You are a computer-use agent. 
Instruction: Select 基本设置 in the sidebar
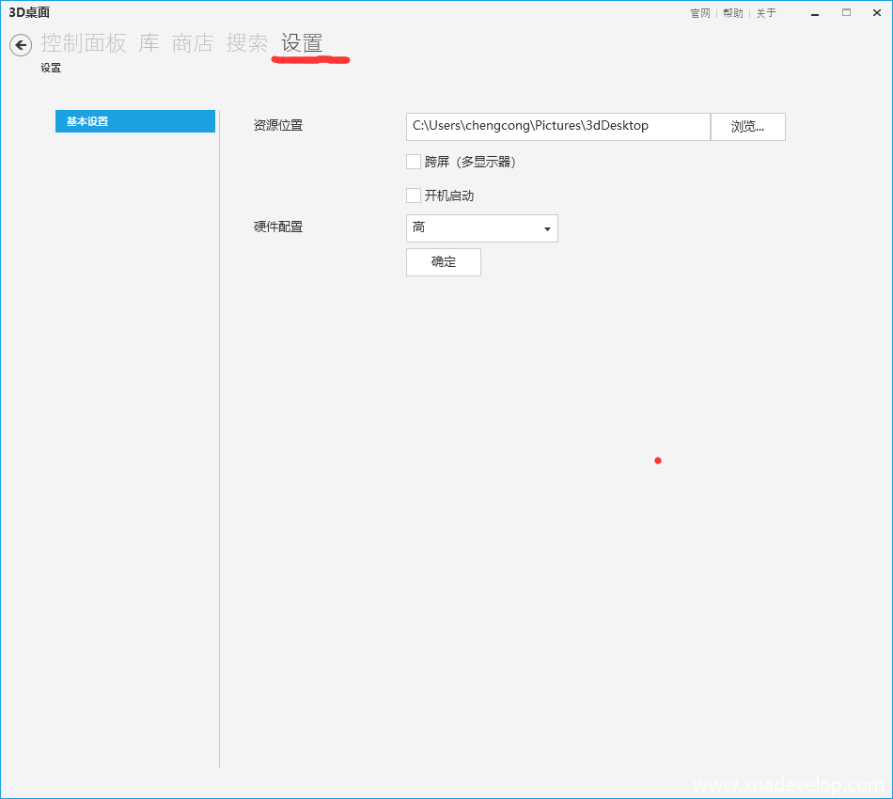(x=135, y=121)
